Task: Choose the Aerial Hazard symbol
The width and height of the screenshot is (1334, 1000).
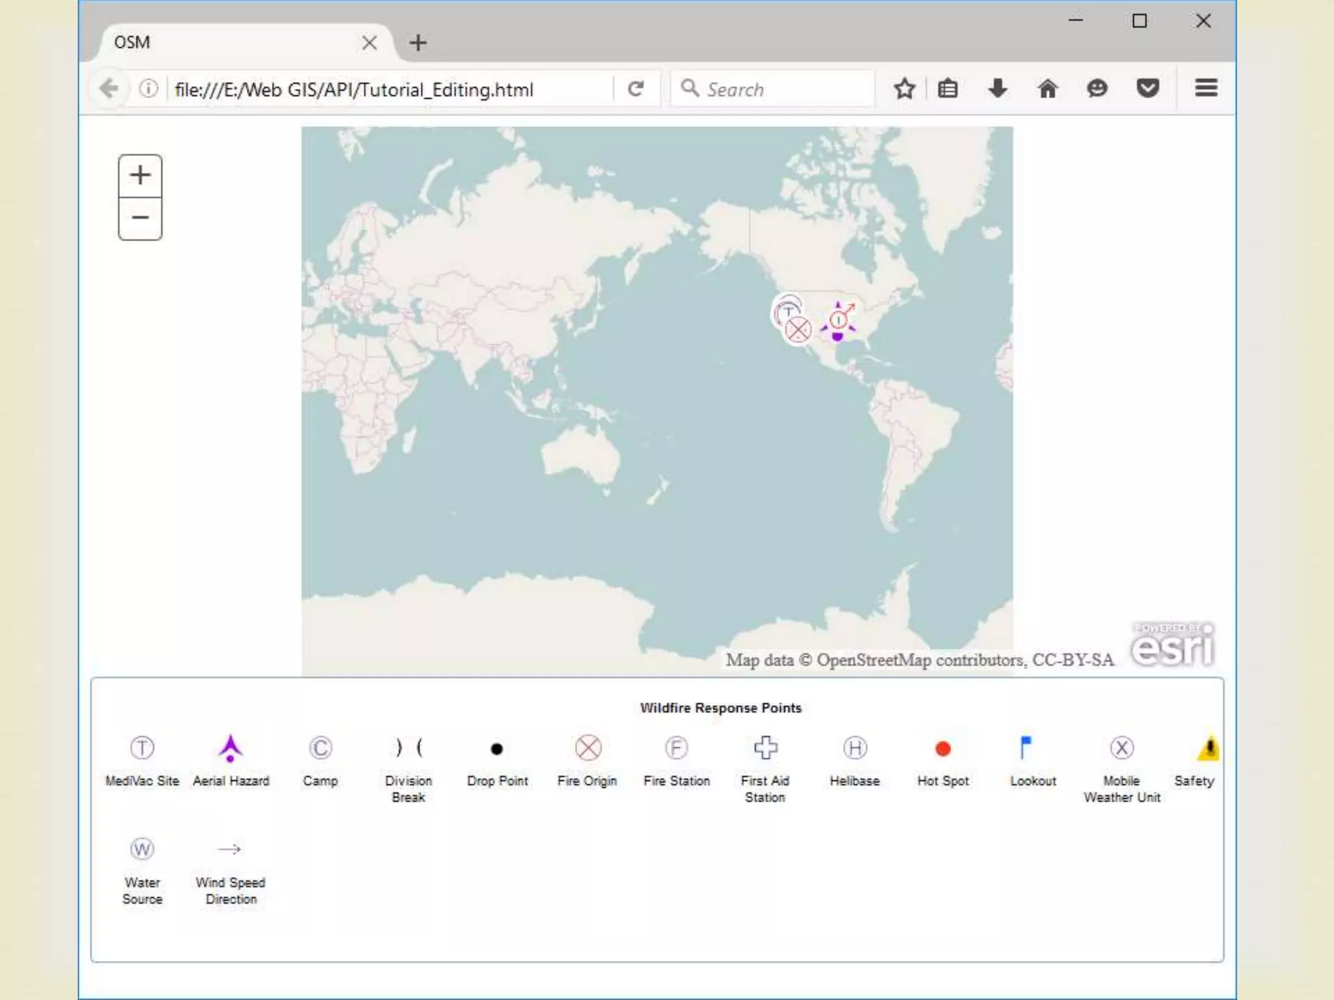Action: [230, 748]
